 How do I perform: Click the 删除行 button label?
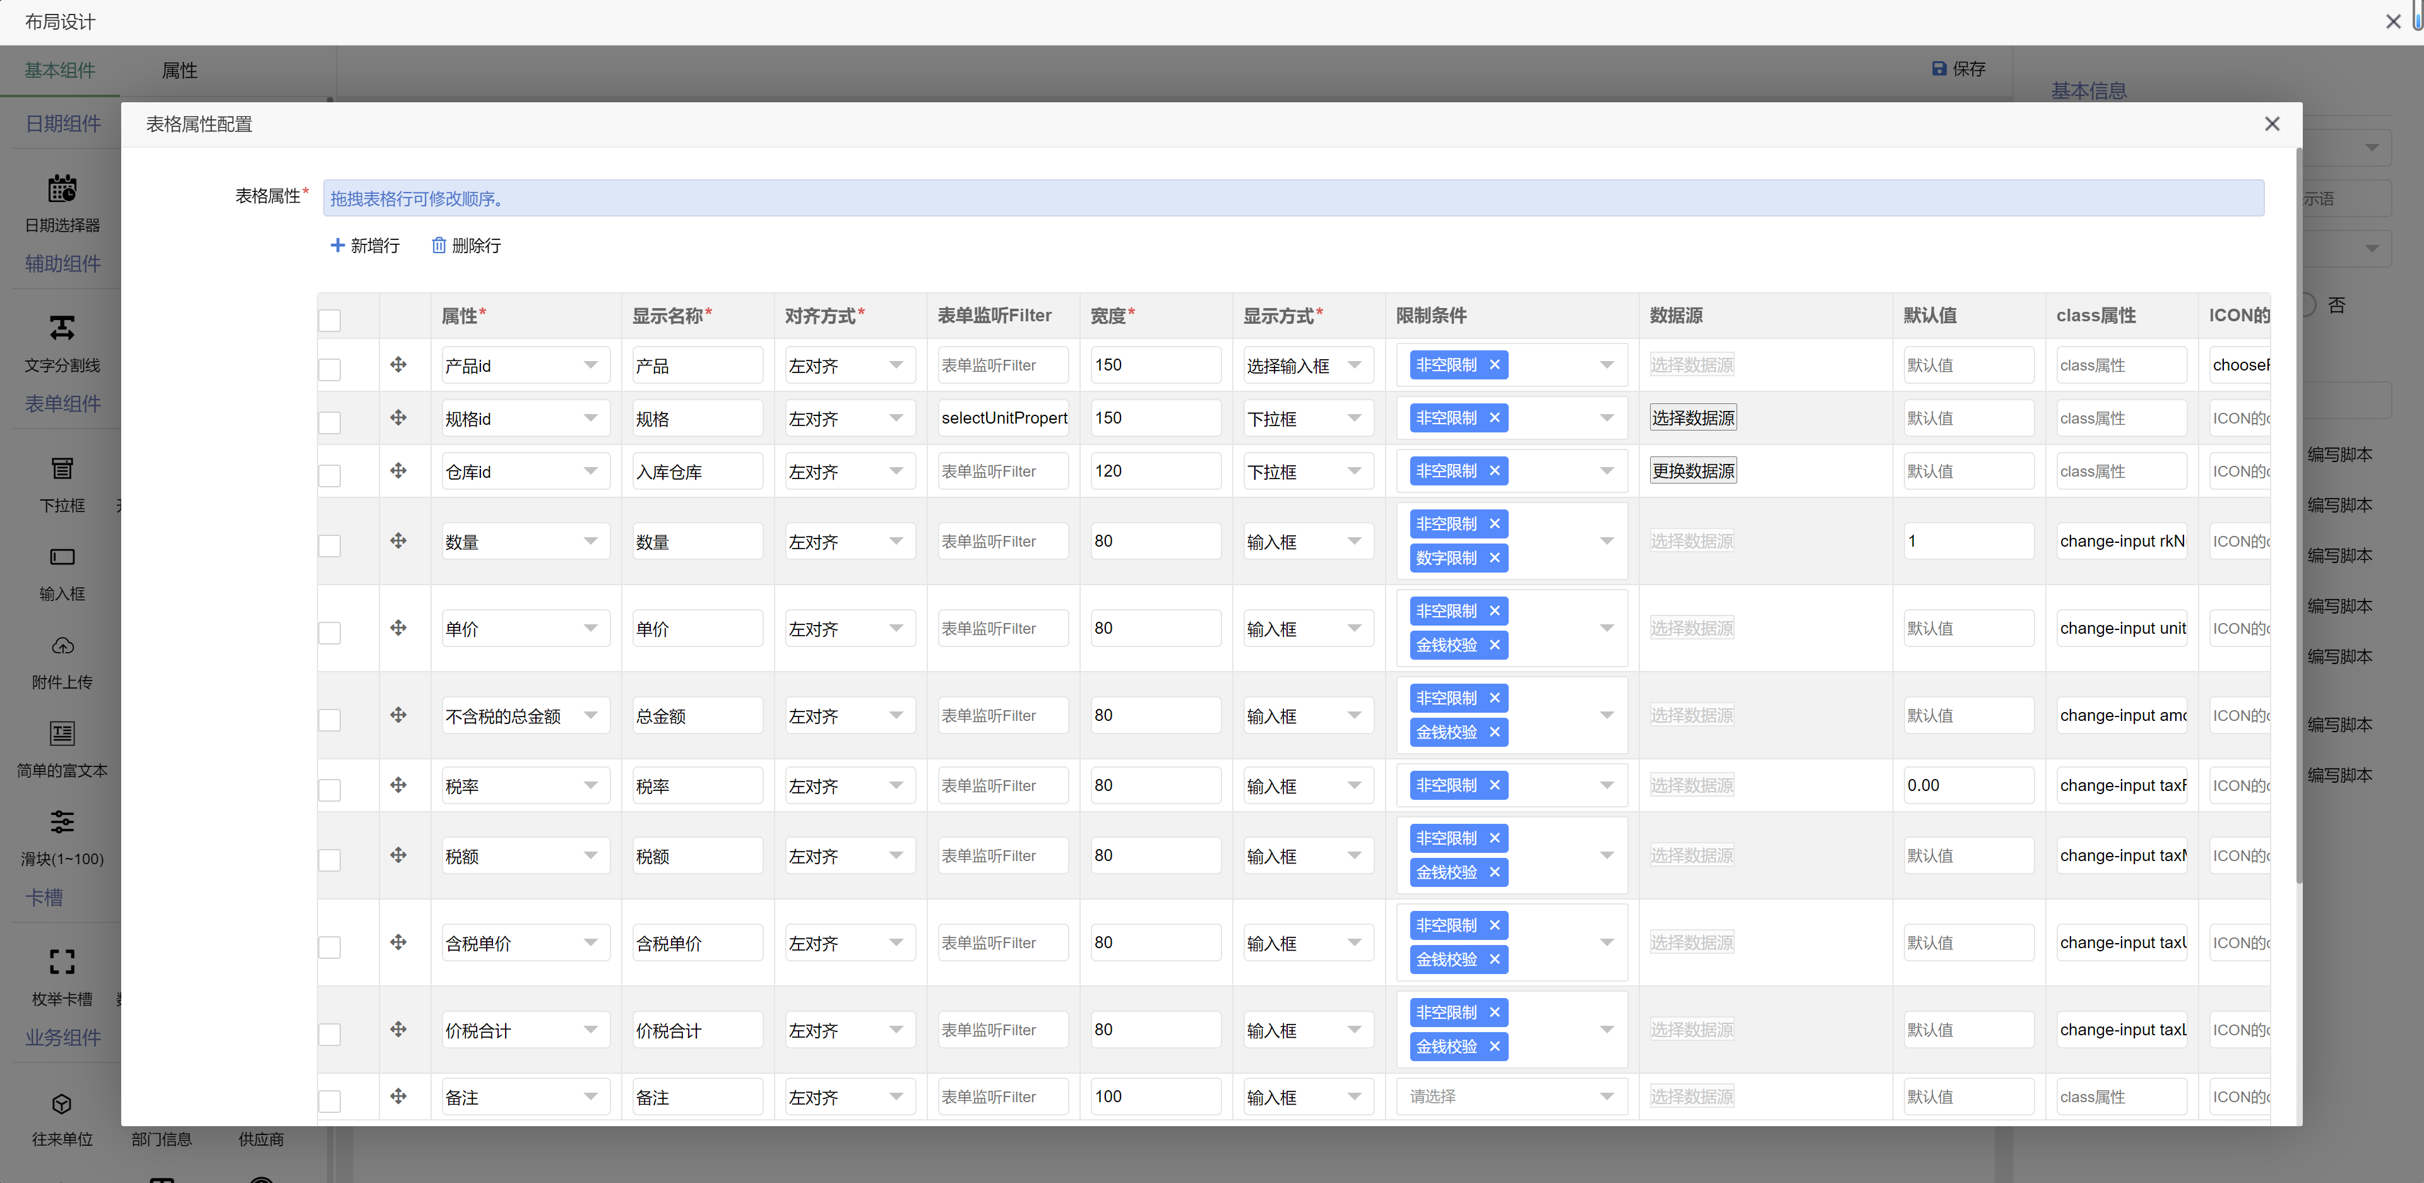(x=476, y=246)
